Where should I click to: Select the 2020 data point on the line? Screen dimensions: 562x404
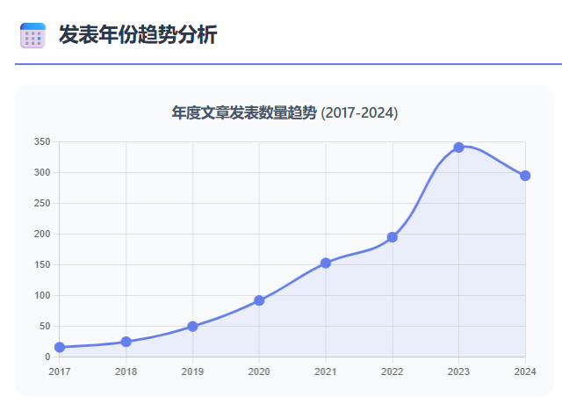coord(259,300)
